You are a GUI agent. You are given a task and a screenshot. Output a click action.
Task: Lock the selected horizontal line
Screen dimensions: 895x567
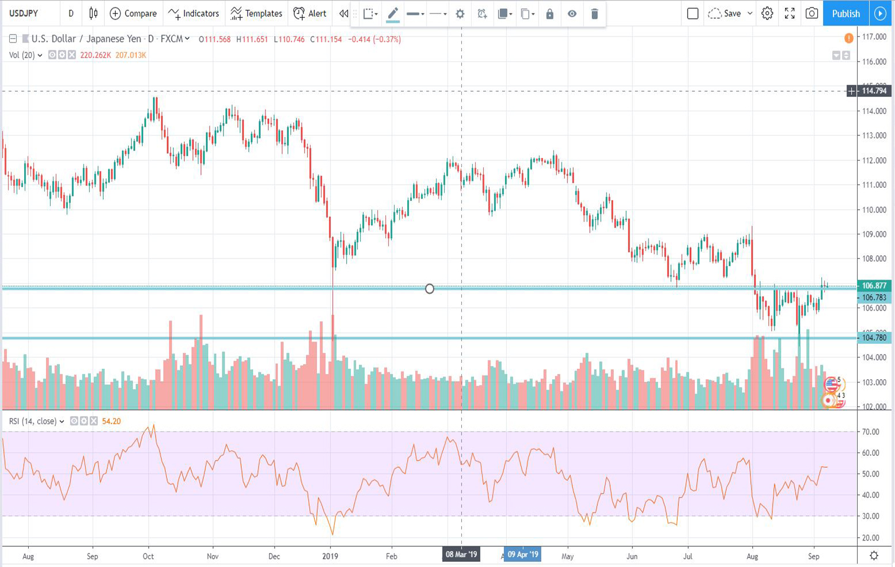tap(549, 14)
